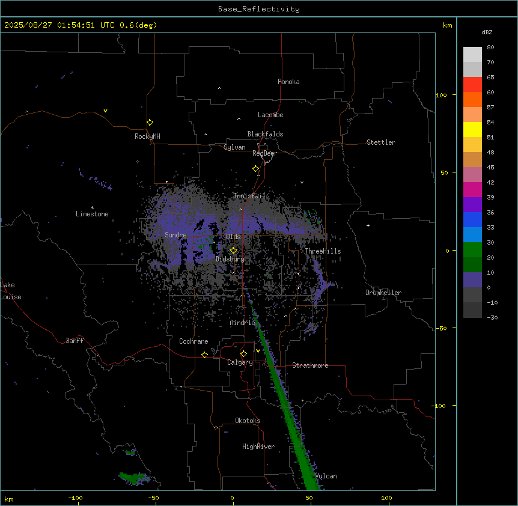
Task: Select the bright green 30–20 dBZ swatch
Action: [472, 250]
